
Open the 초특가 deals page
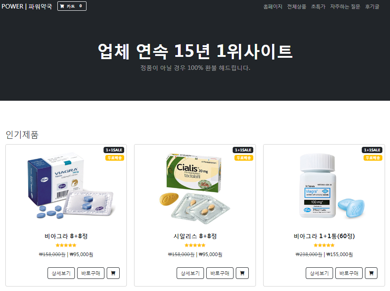click(x=318, y=7)
